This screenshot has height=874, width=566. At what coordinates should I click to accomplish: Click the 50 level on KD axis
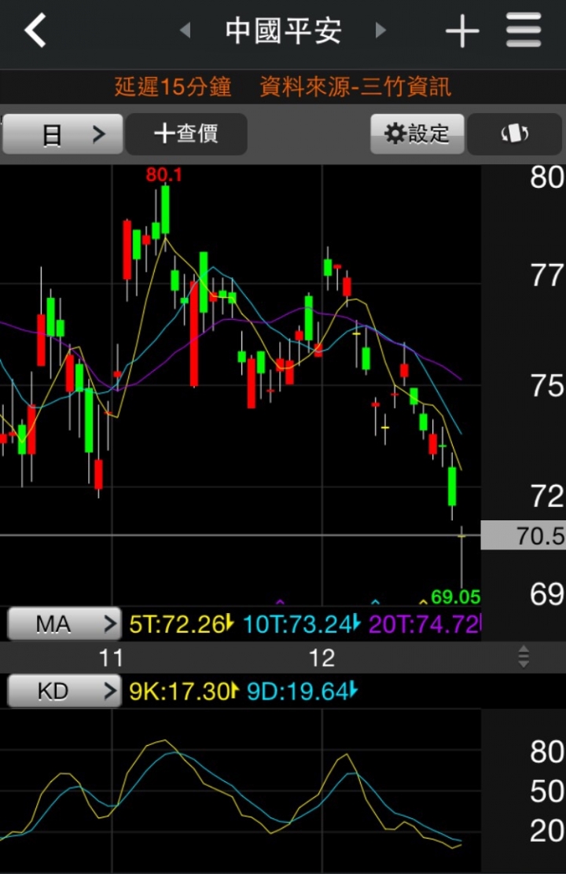pos(547,791)
